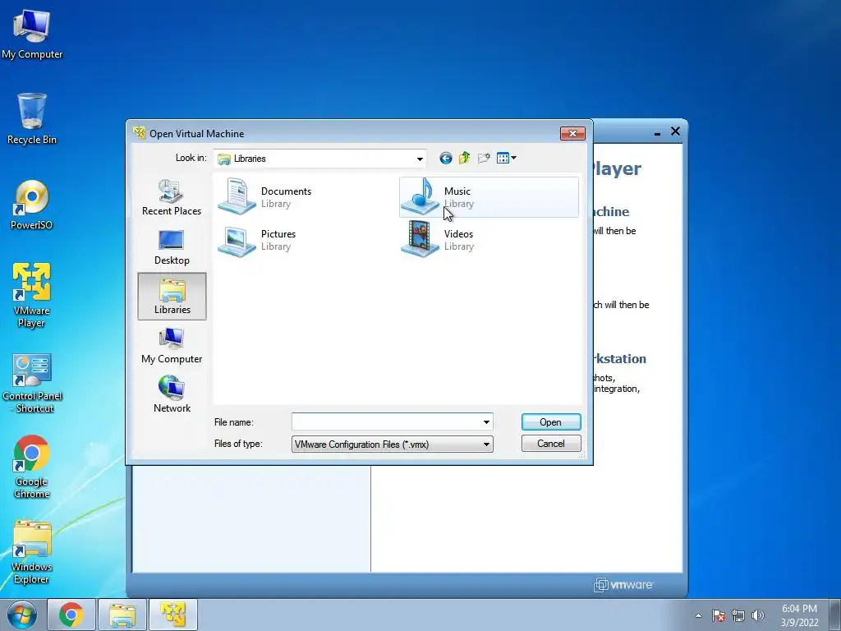
Task: Select My Computer desktop icon
Action: click(32, 34)
